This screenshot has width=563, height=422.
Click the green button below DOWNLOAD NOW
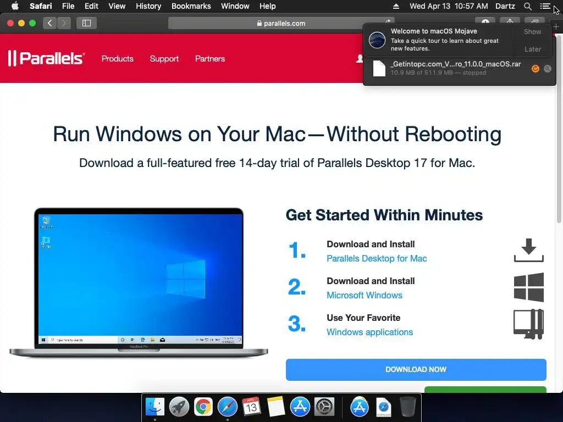click(485, 390)
